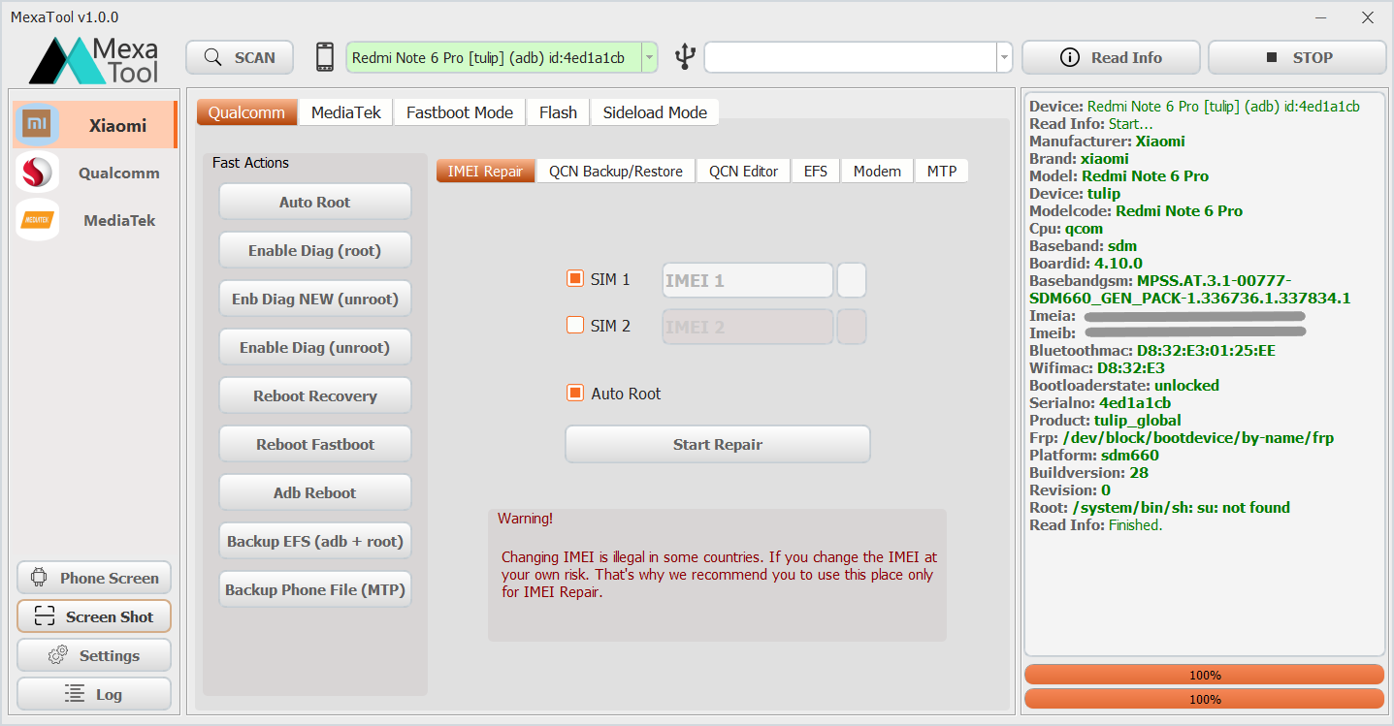The image size is (1394, 726).
Task: Open the QCN Backup/Restore tab
Action: pos(616,172)
